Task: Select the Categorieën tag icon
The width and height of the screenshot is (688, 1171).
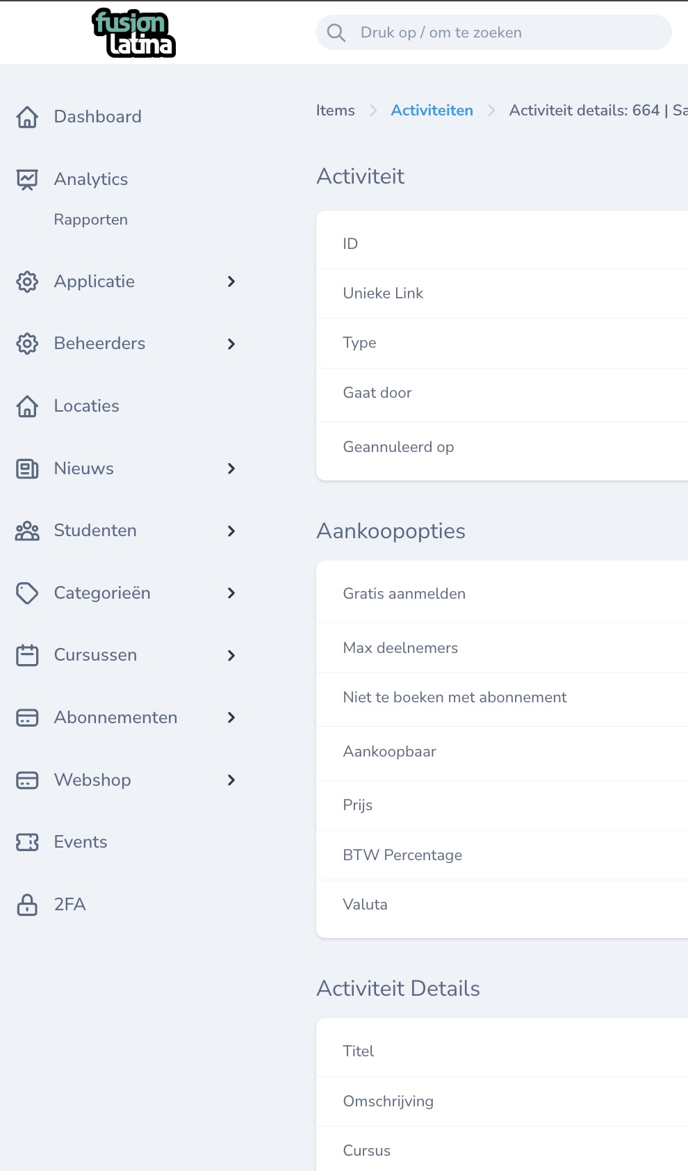Action: (x=26, y=592)
